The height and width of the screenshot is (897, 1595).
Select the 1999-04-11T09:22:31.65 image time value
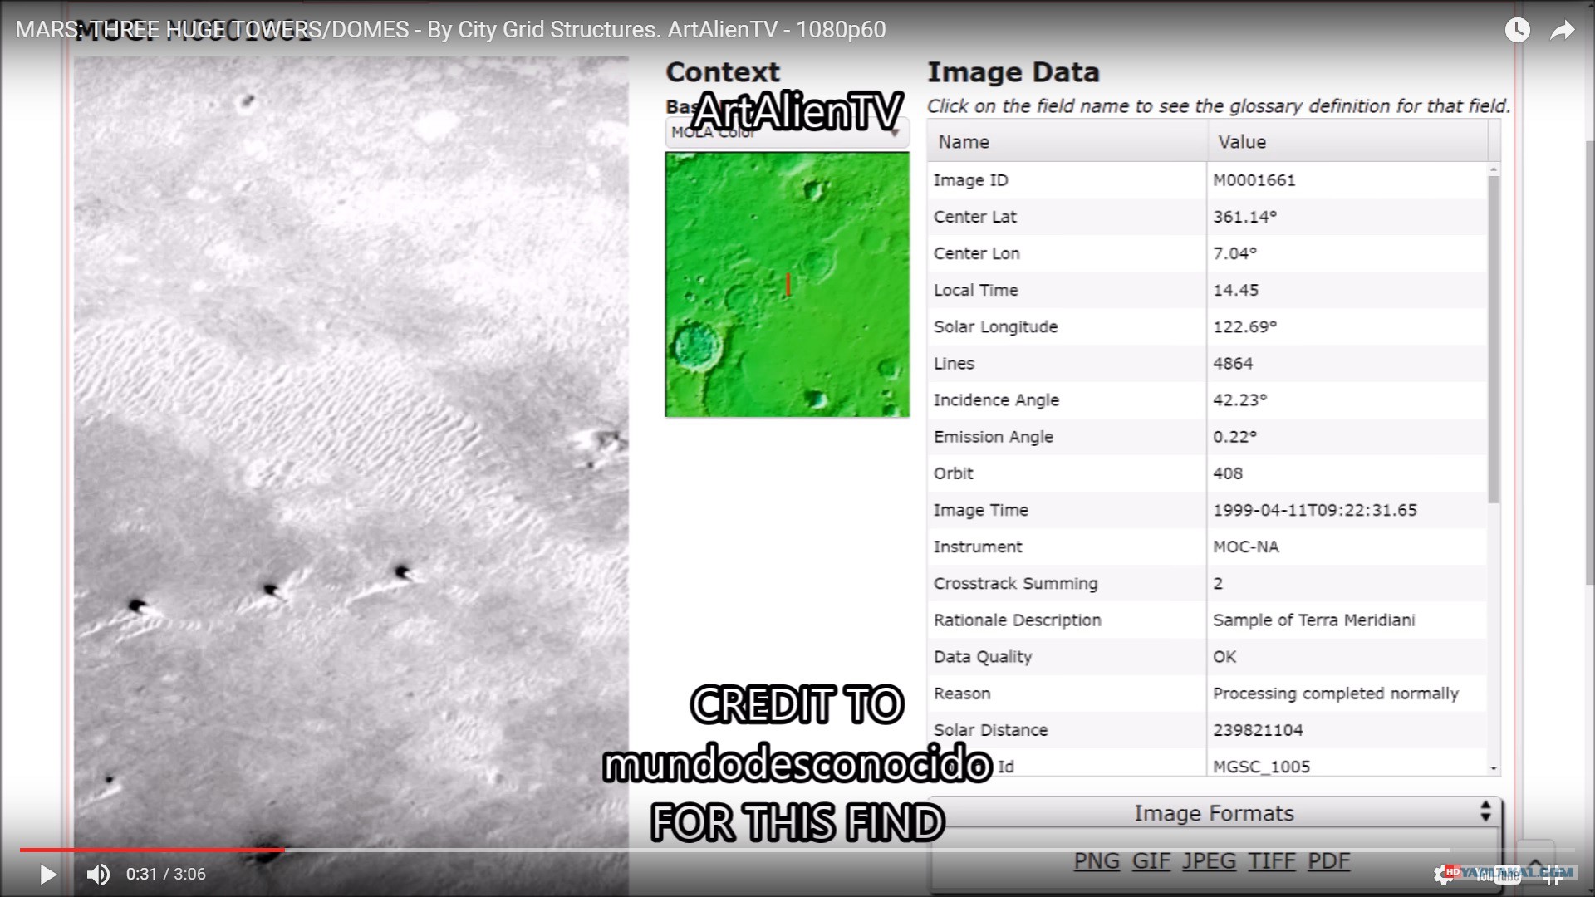[x=1315, y=510]
